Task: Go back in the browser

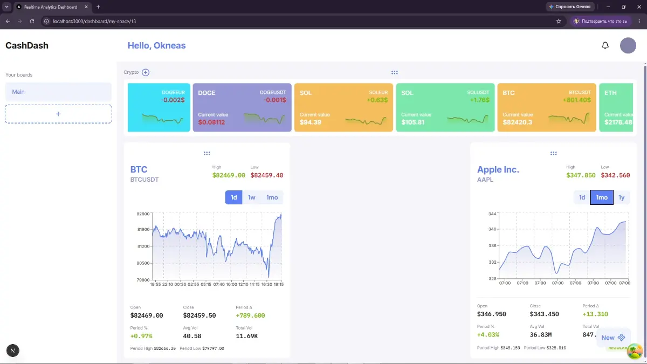Action: pos(8,21)
